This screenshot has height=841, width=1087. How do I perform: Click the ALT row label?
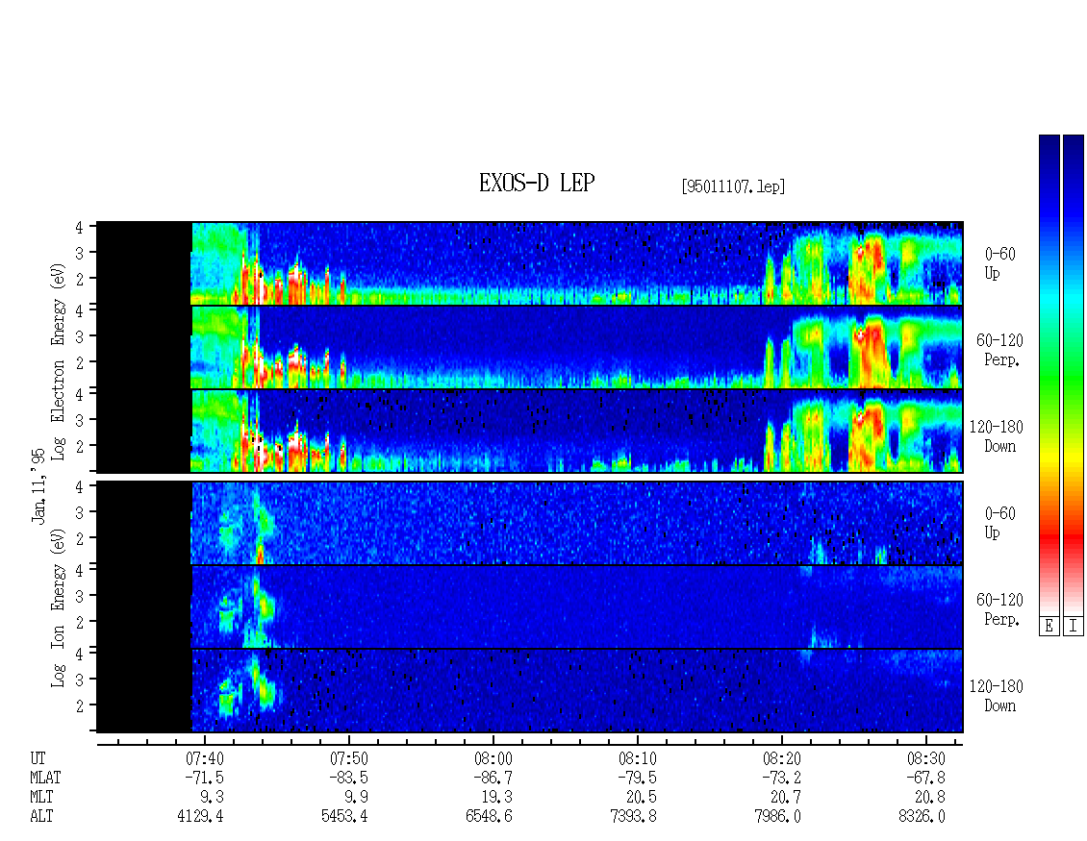click(41, 817)
